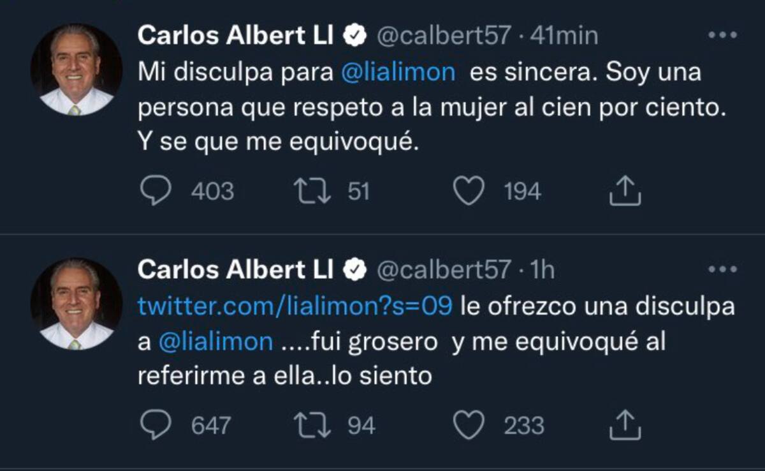Retweet the second tweet with 94 retweets
Viewport: 765px width, 471px height.
point(314,426)
